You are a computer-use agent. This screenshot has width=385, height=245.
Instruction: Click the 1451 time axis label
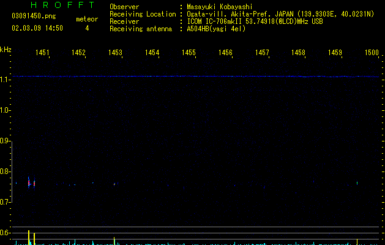click(x=42, y=53)
